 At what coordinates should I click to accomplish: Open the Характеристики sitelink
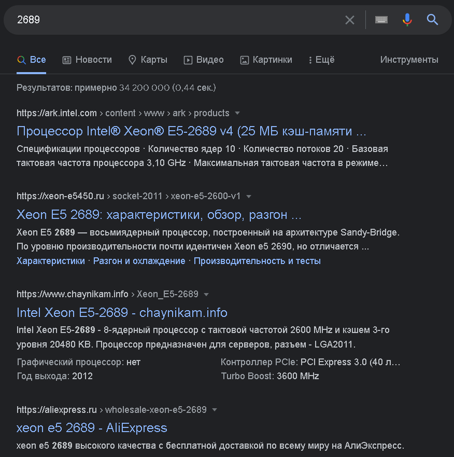tap(51, 261)
